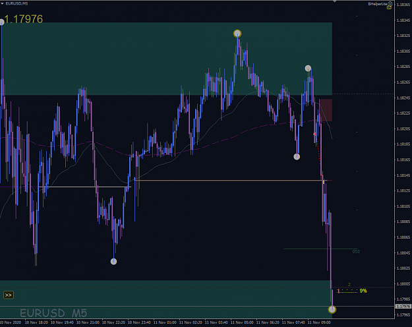Select the white horizontal line near 1.18125
The width and height of the screenshot is (412, 327).
pos(85,187)
